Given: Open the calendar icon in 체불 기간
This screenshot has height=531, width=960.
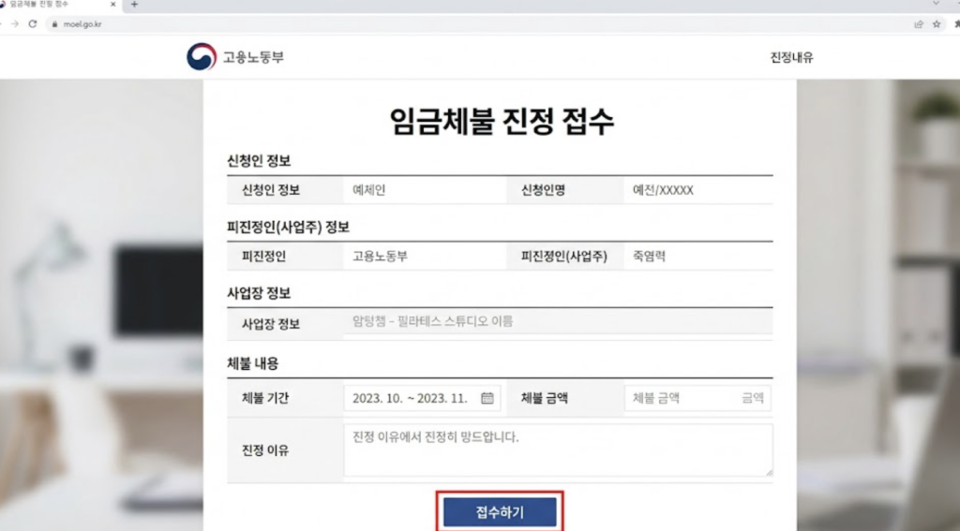Looking at the screenshot, I should [x=487, y=398].
